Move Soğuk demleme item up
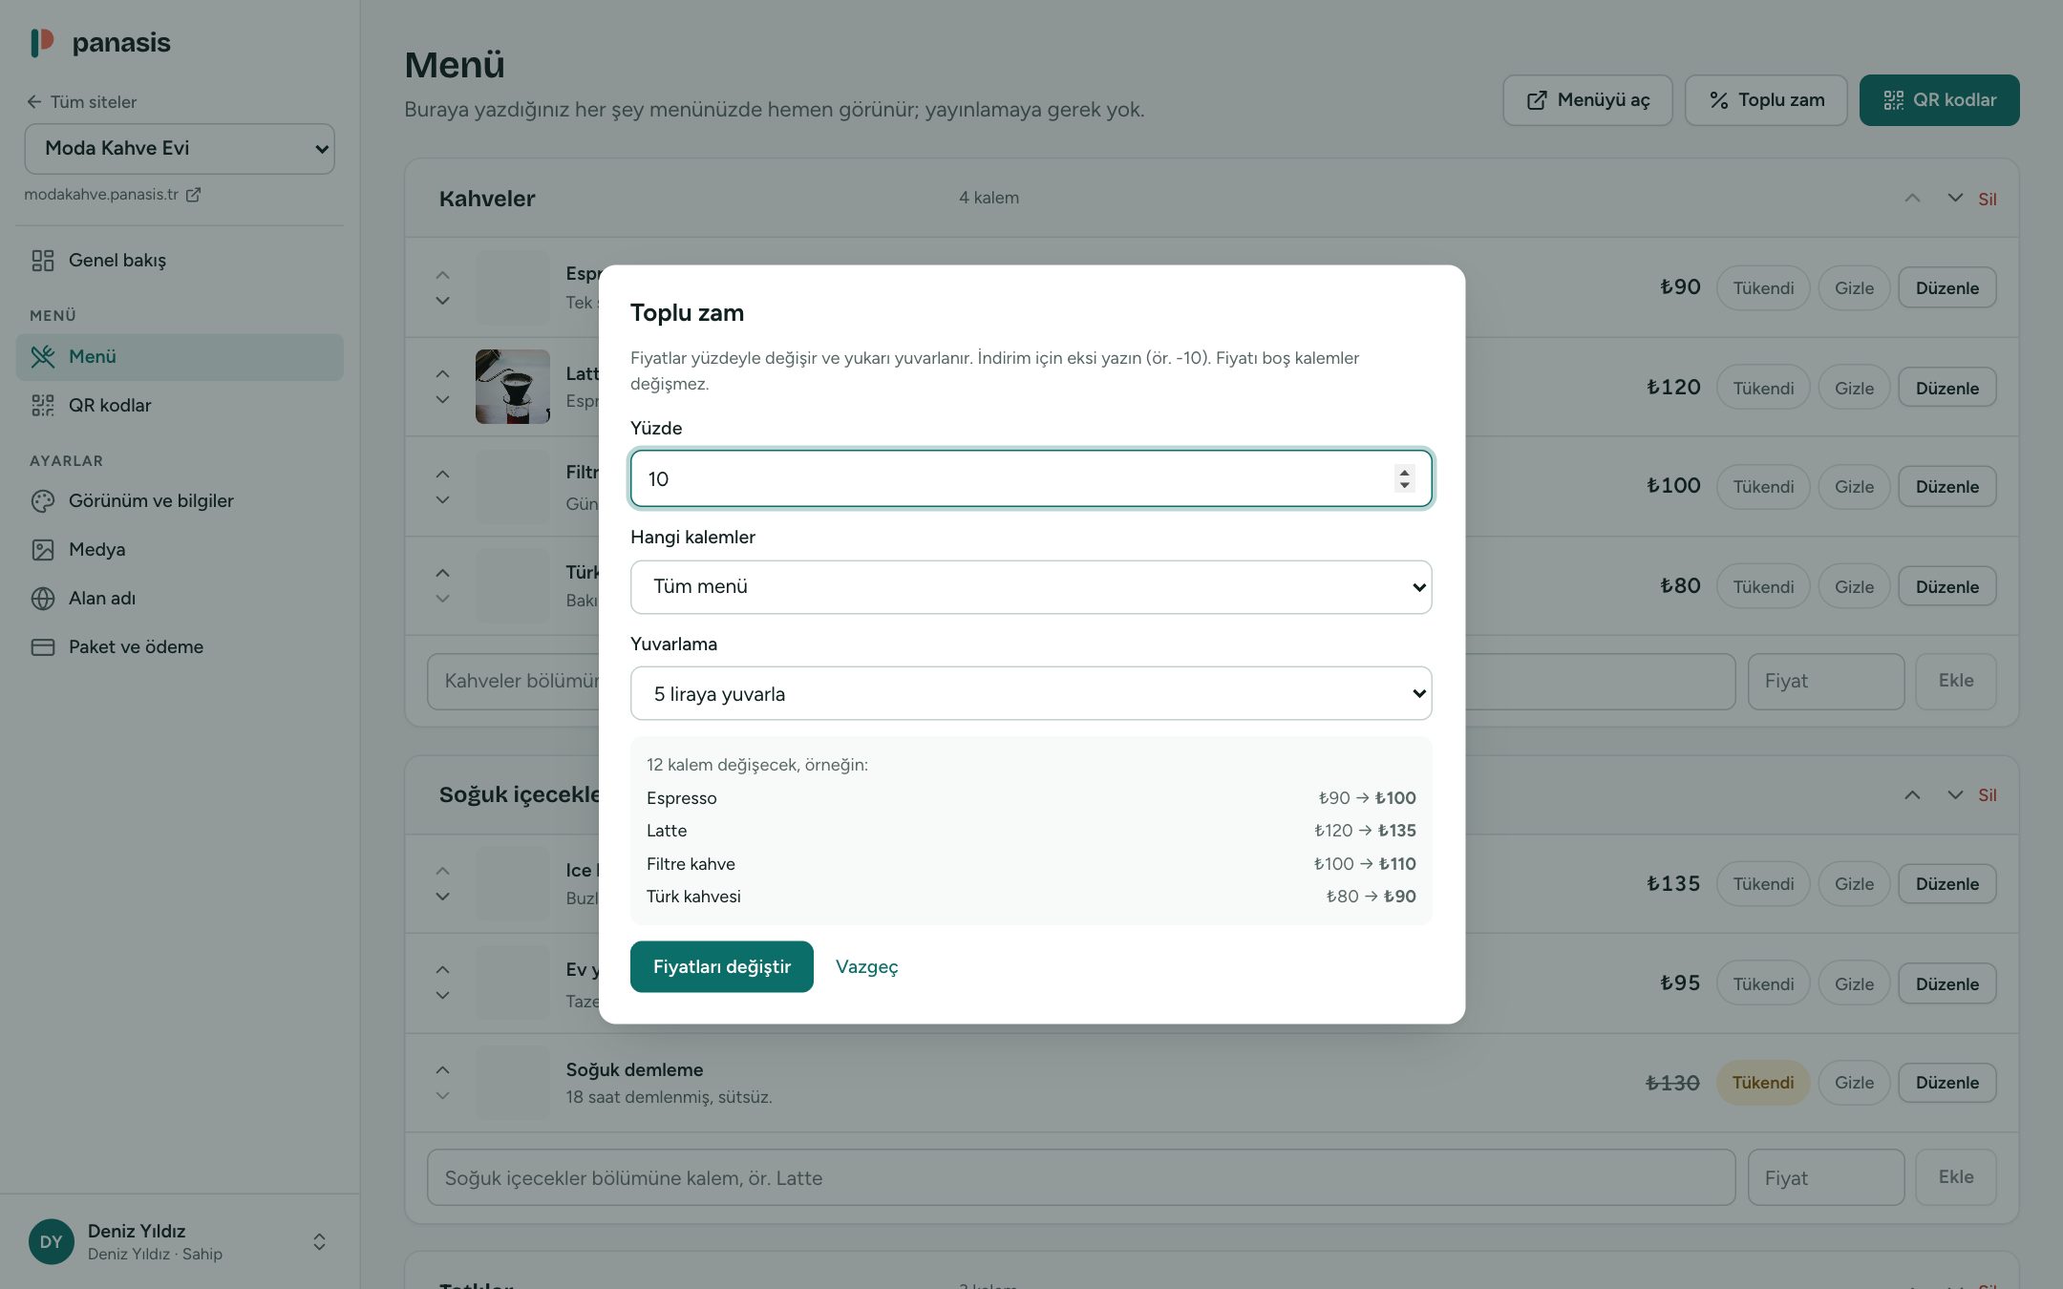 pyautogui.click(x=442, y=1069)
